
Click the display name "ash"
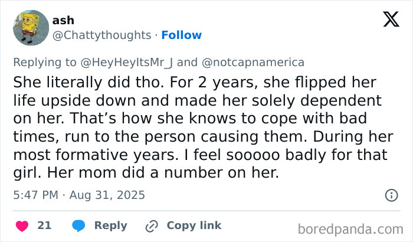(x=63, y=20)
